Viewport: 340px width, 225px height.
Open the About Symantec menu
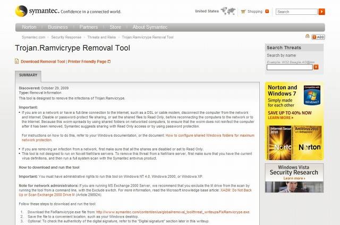[150, 27]
